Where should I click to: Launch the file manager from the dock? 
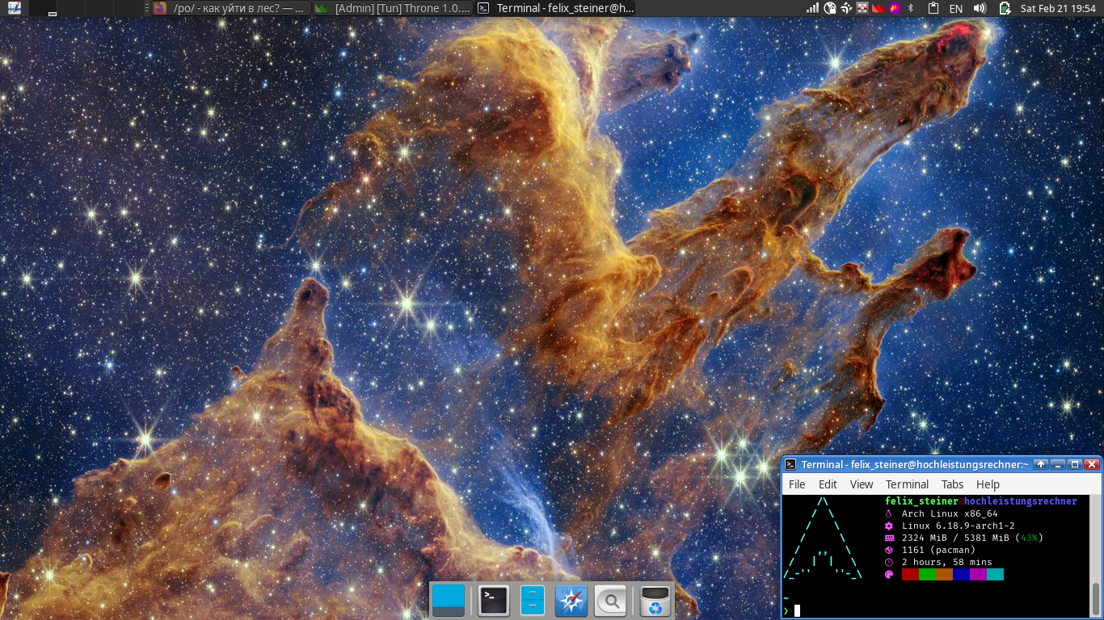[533, 601]
